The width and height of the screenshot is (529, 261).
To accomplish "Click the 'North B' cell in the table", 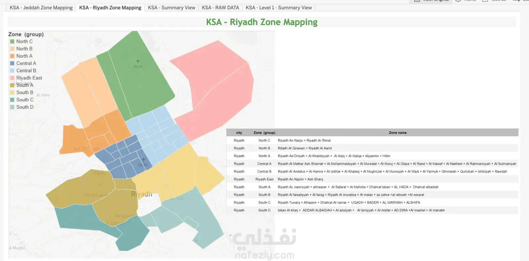I will 264,148.
